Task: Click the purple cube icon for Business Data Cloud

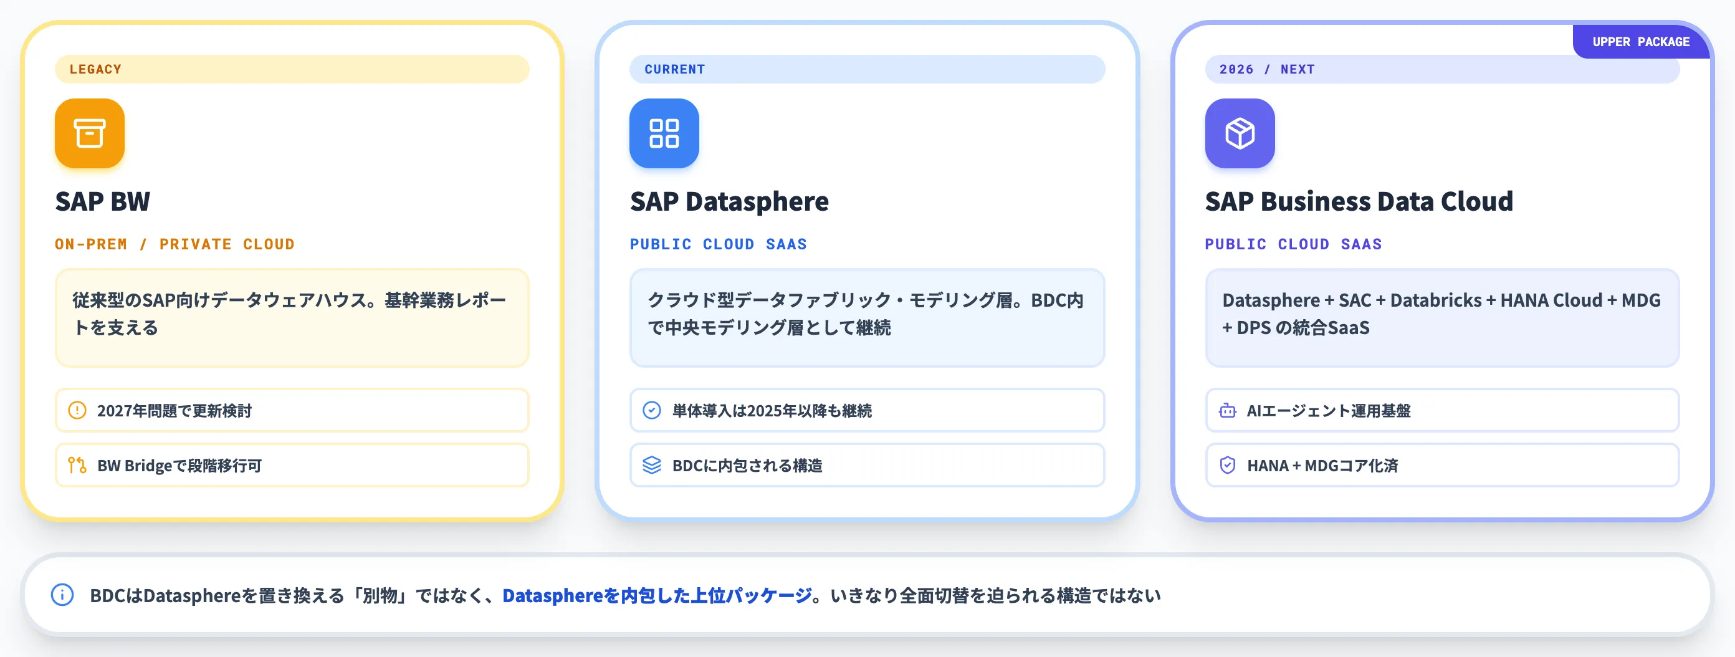Action: coord(1240,133)
